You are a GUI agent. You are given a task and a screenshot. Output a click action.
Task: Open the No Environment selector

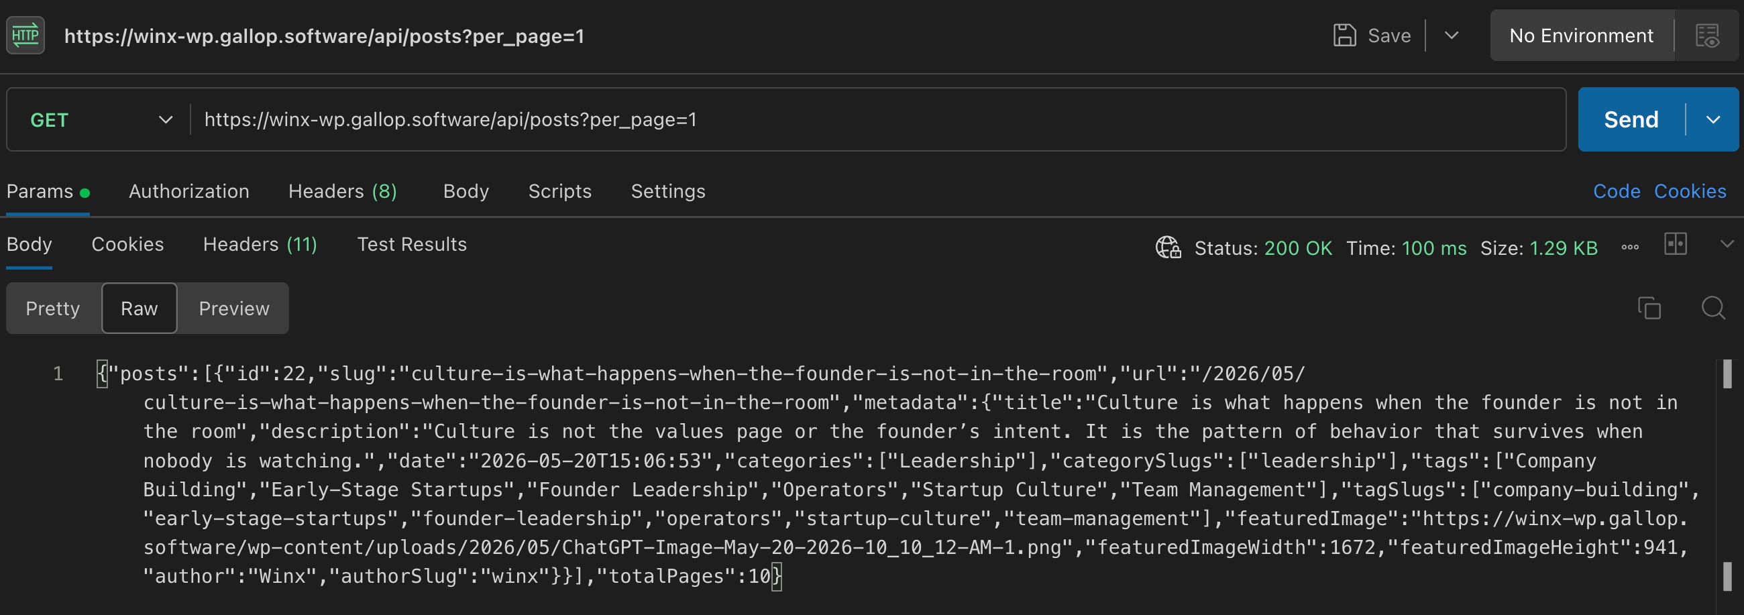click(x=1581, y=35)
